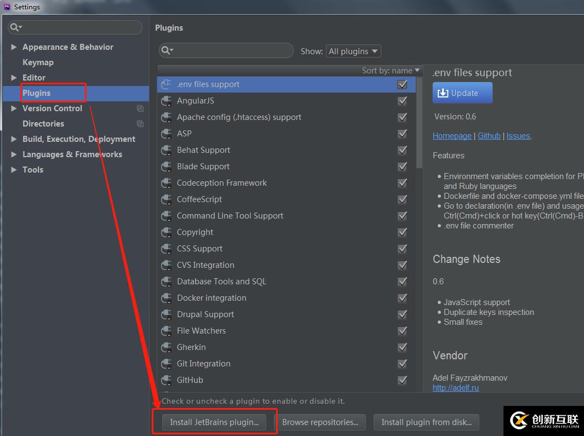
Task: Disable the .env files support plugin
Action: 402,84
